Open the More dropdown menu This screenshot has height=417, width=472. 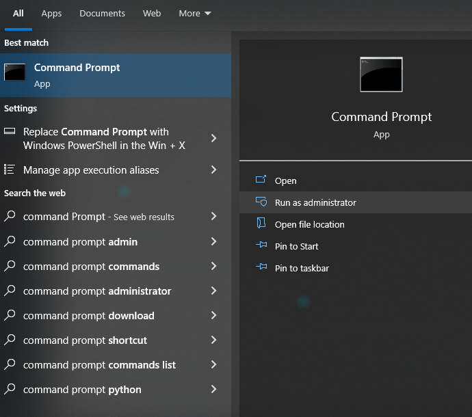(x=195, y=14)
